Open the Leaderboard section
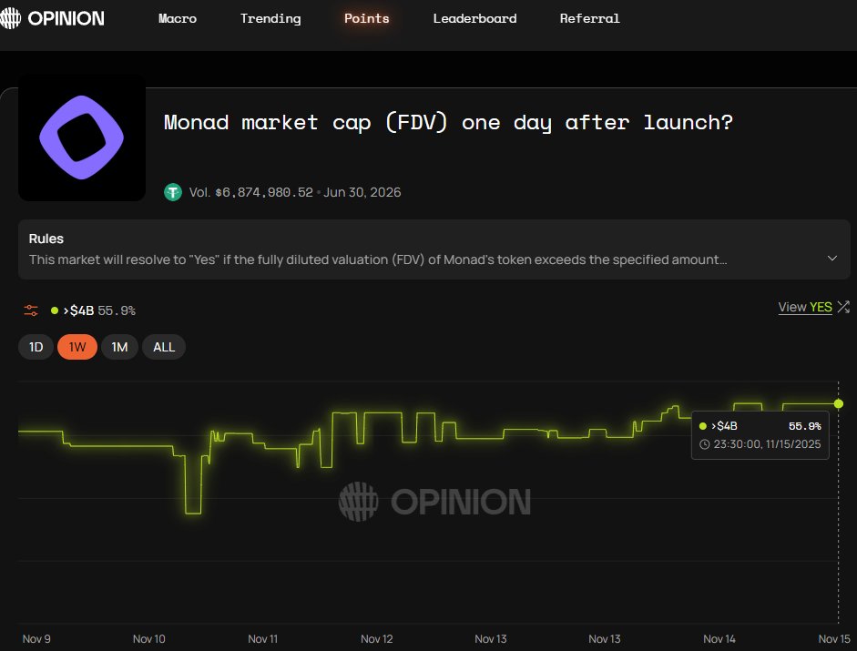The height and width of the screenshot is (651, 857). click(x=474, y=18)
